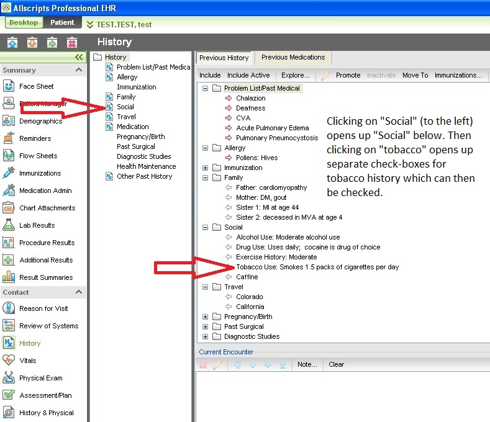Click the Immunizations... toolbar button

click(x=458, y=75)
